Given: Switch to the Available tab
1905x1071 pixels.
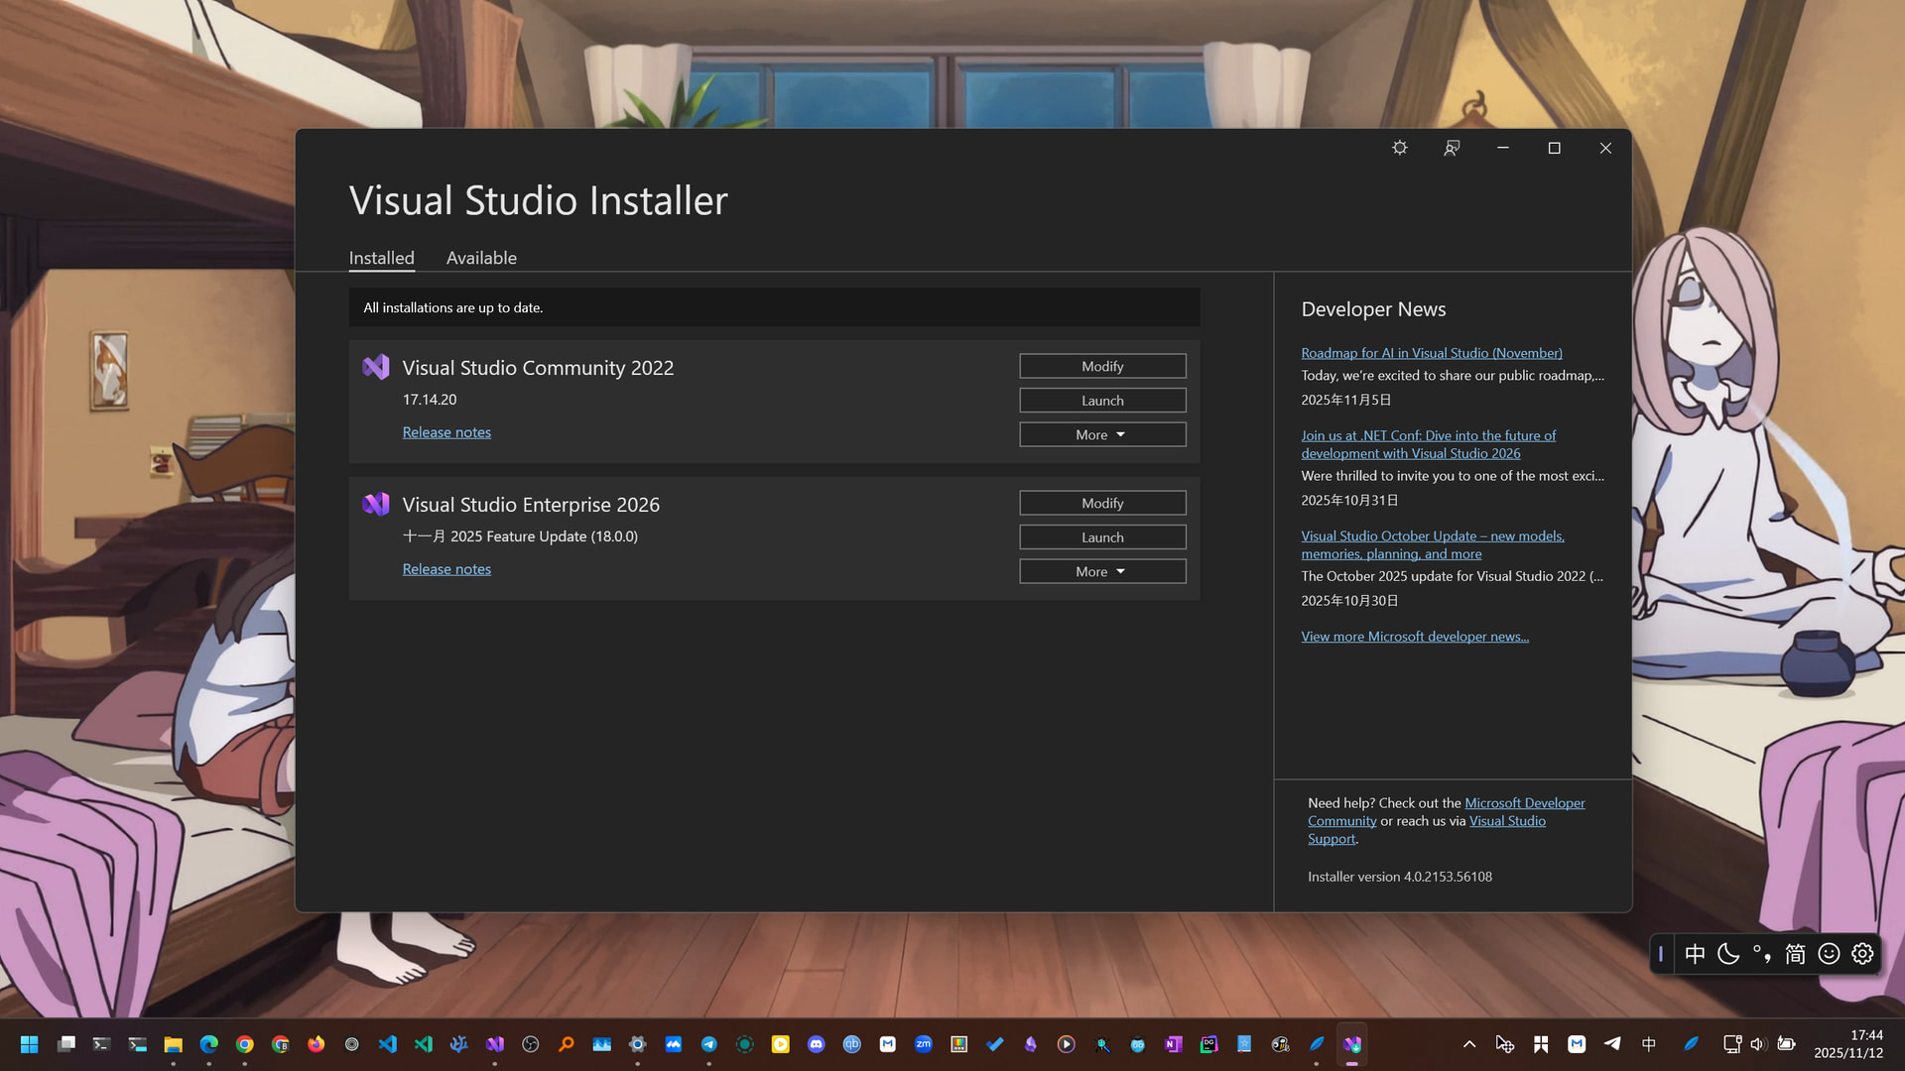Looking at the screenshot, I should tap(481, 258).
